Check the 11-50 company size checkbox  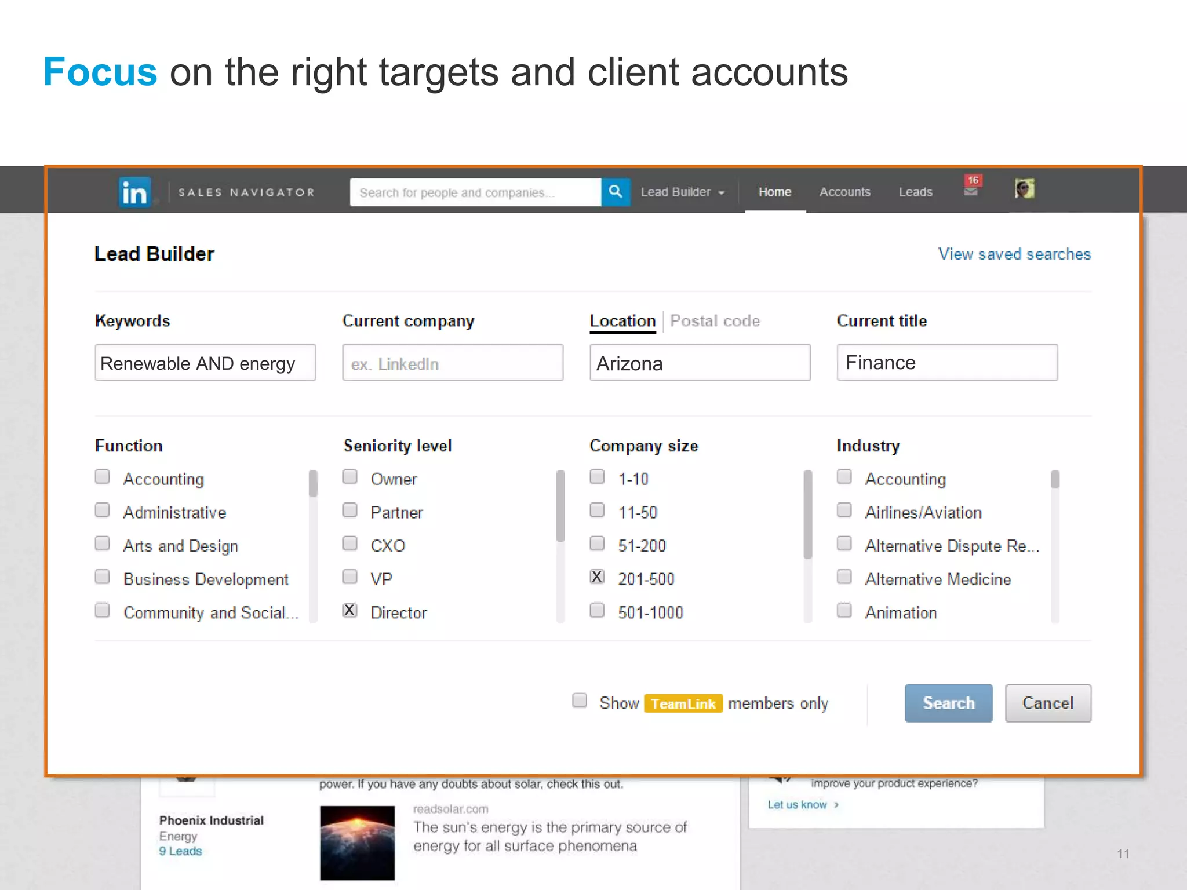pos(597,510)
